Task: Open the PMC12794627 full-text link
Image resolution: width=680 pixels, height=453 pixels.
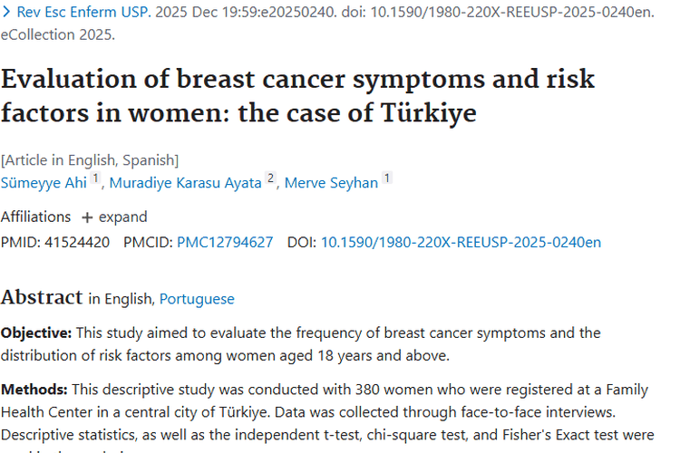Action: [x=225, y=242]
